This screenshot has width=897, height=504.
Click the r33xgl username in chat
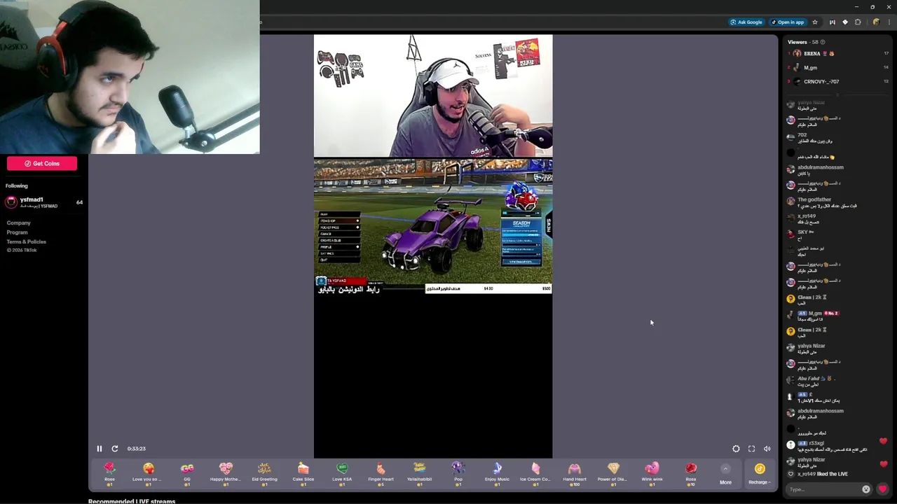click(x=816, y=443)
